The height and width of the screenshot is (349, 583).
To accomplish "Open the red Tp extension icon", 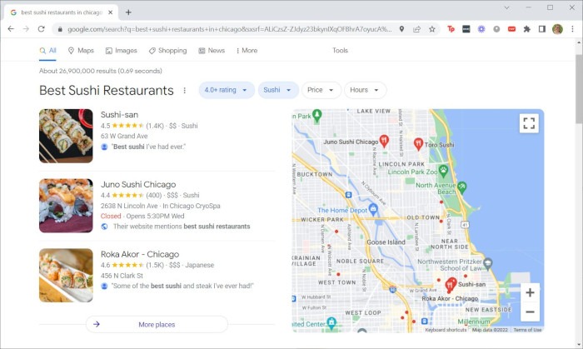I will [x=451, y=29].
